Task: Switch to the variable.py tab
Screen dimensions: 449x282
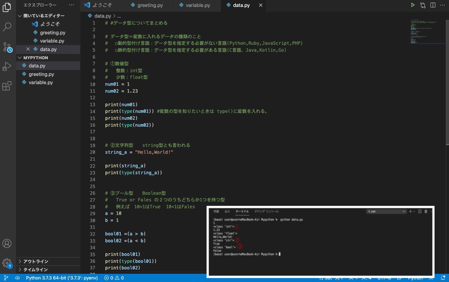Action: pos(198,5)
